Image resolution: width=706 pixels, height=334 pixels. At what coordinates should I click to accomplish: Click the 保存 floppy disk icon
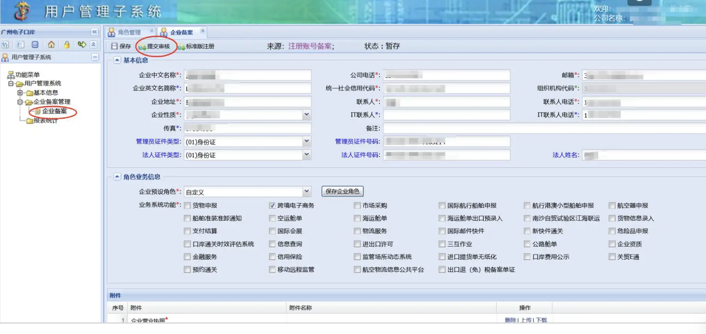point(114,46)
